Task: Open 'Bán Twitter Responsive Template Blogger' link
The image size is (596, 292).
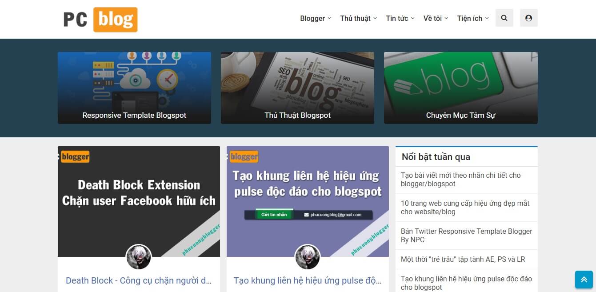Action: (466, 236)
